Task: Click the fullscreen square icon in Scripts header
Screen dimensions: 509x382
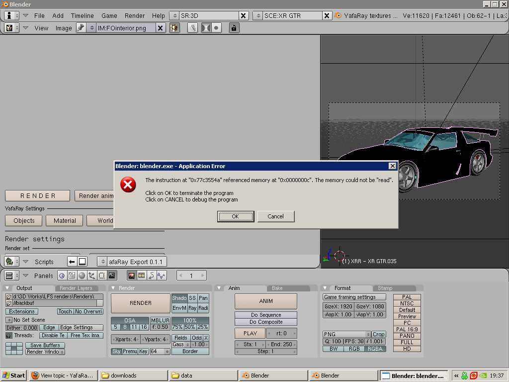Action: pos(83,262)
